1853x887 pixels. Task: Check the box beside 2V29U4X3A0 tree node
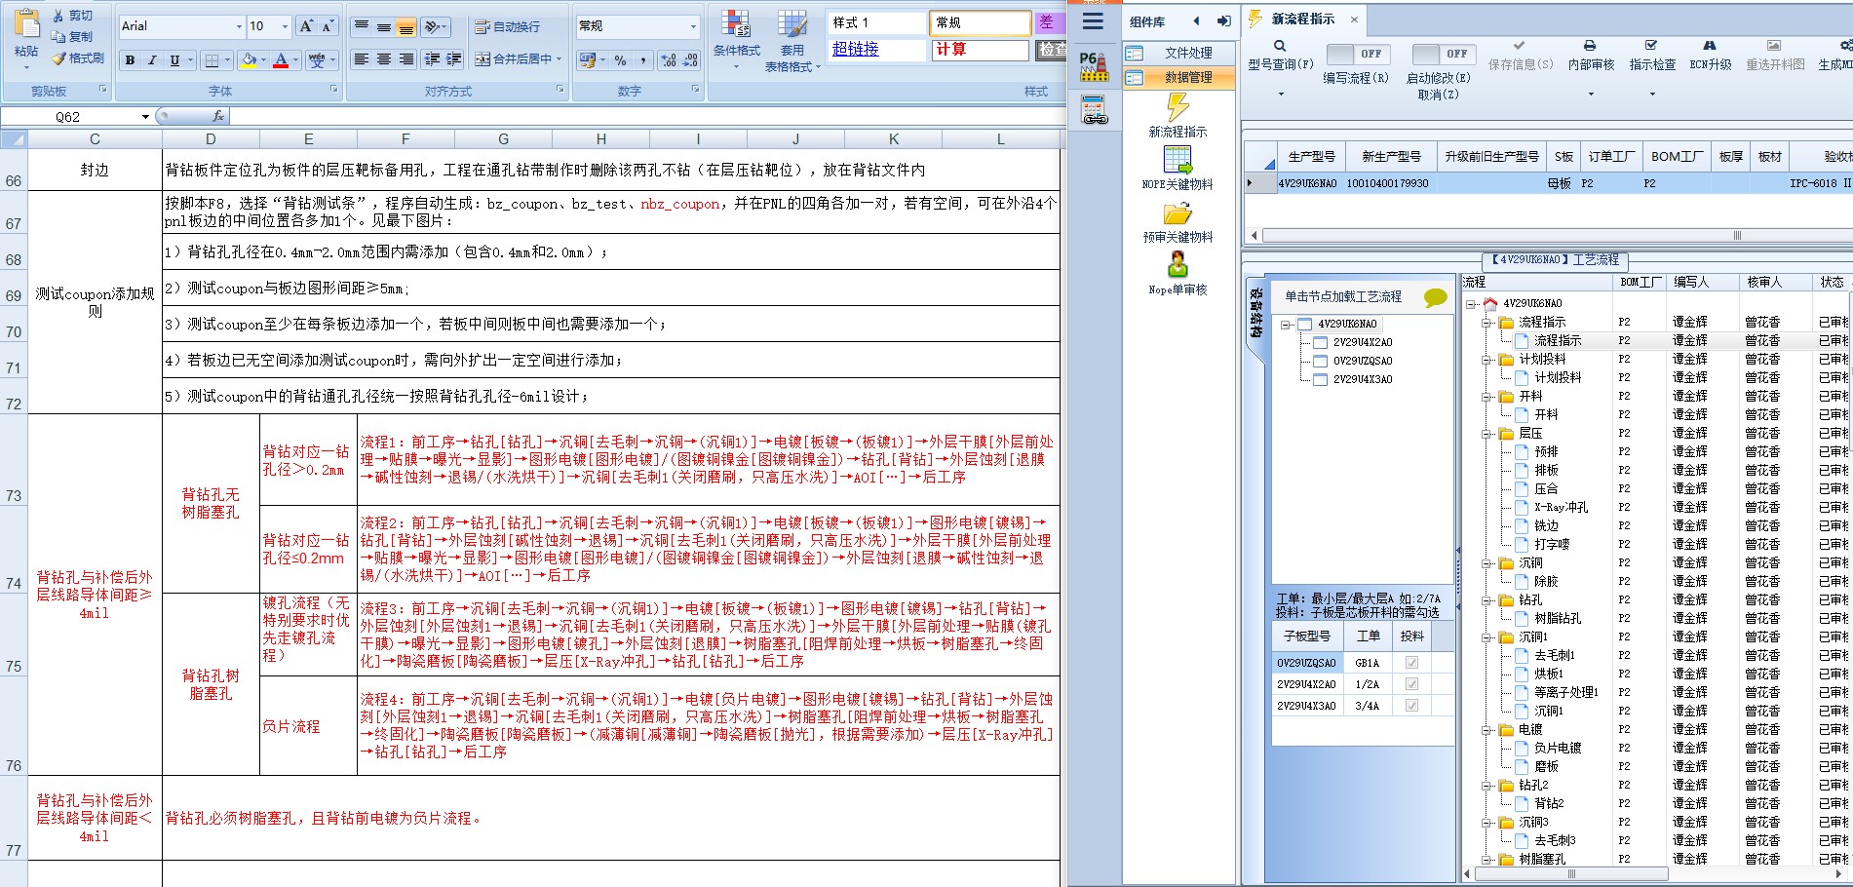point(1320,380)
